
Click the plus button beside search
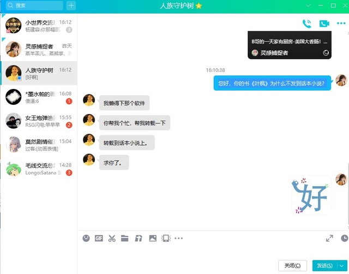click(71, 5)
